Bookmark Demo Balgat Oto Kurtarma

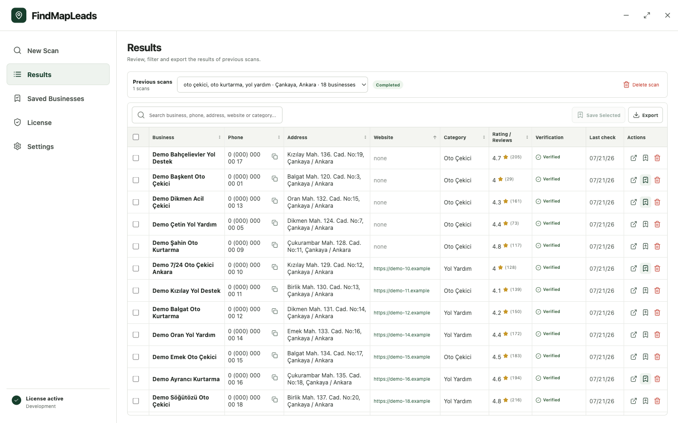(x=646, y=313)
